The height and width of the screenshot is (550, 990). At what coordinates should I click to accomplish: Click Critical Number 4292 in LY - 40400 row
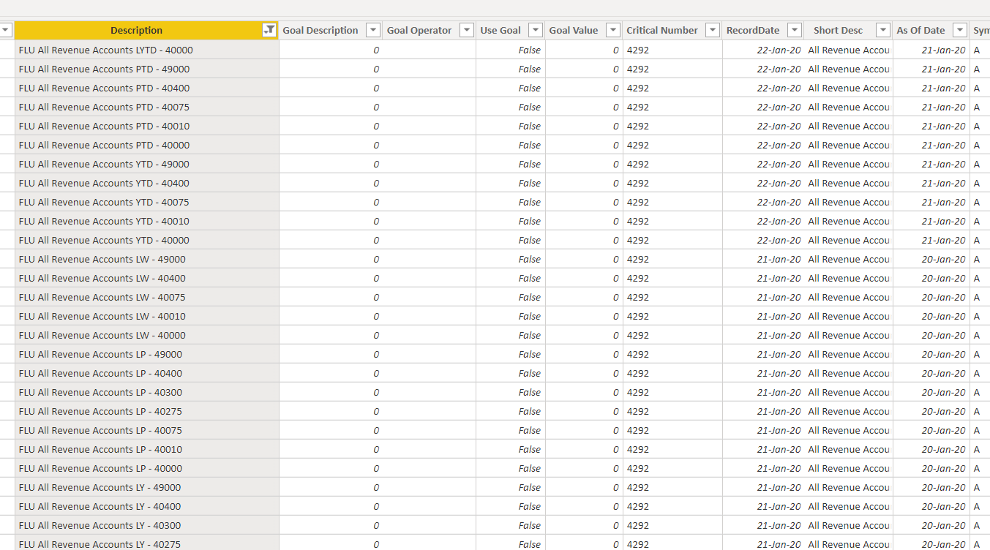pos(672,506)
